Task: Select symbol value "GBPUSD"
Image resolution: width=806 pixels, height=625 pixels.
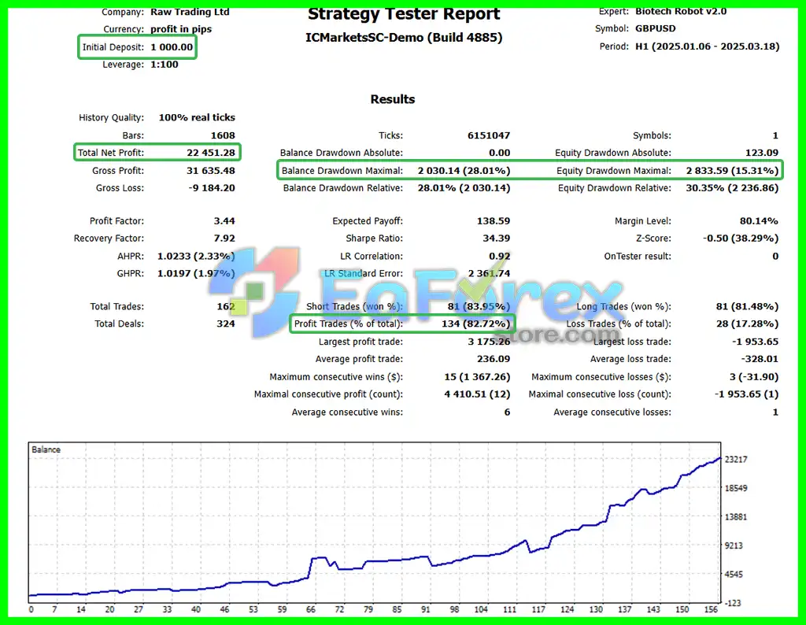Action: [x=656, y=29]
